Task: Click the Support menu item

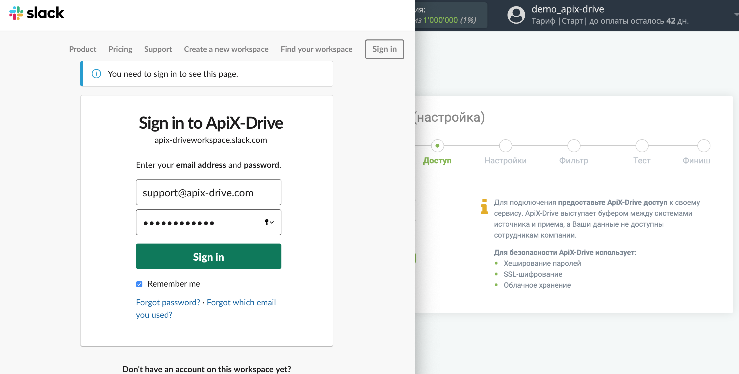Action: point(158,49)
